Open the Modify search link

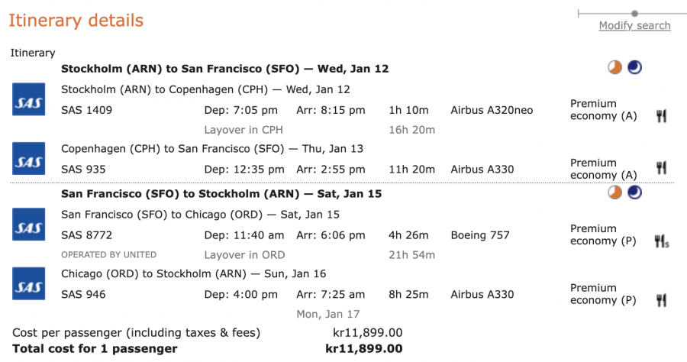coord(634,26)
